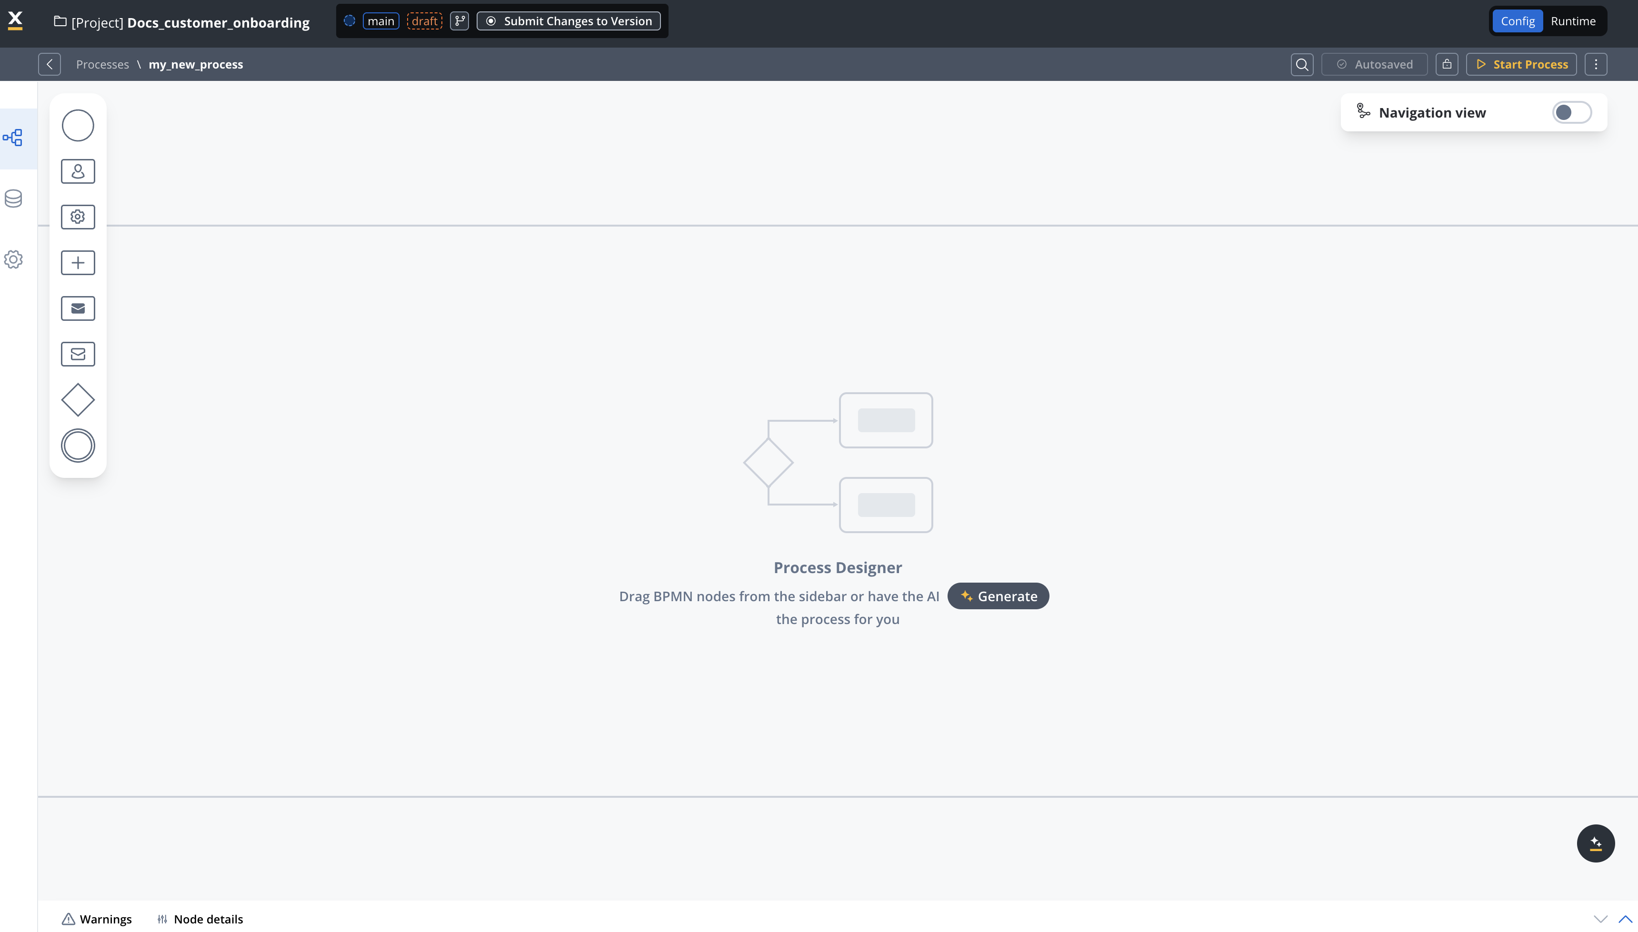Click the Start Process button
The width and height of the screenshot is (1638, 932).
(x=1521, y=65)
